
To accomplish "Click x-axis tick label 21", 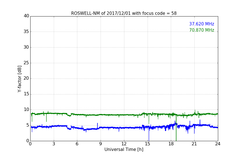I will (x=194, y=144).
